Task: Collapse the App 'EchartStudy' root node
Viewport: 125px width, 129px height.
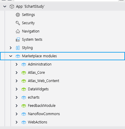Action: 5,6
